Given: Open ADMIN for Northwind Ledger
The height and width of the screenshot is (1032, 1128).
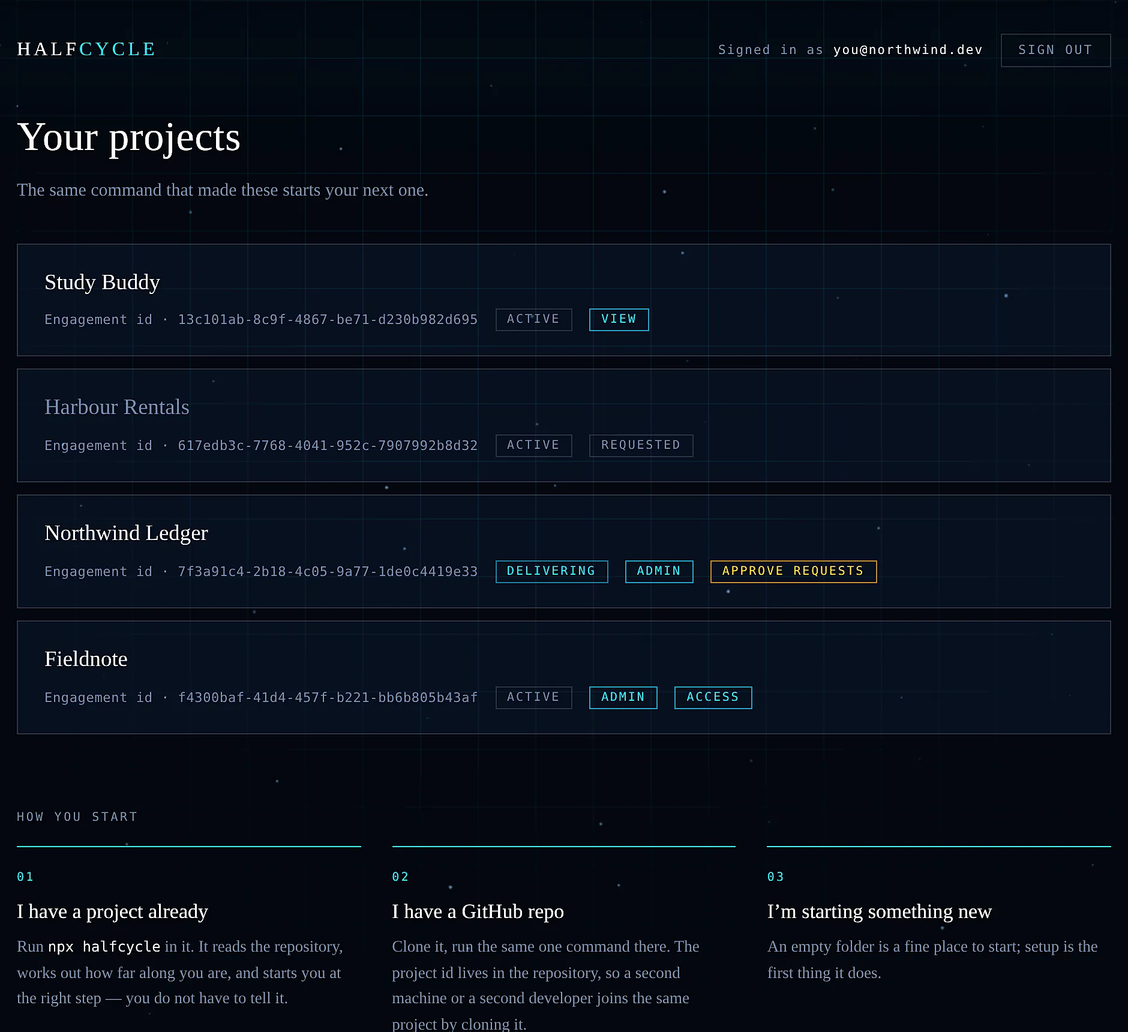Looking at the screenshot, I should click(x=659, y=571).
